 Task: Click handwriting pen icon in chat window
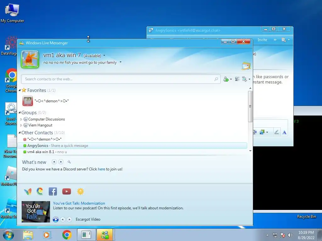point(276,132)
